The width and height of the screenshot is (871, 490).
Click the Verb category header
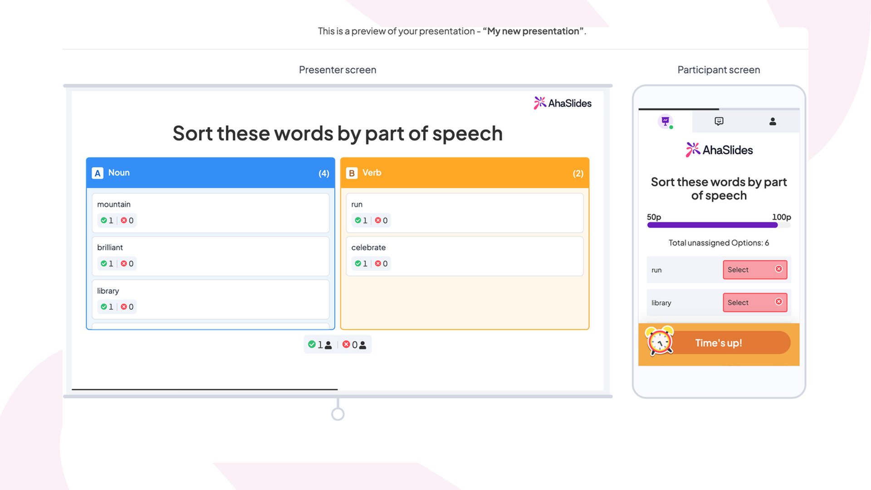pos(465,173)
